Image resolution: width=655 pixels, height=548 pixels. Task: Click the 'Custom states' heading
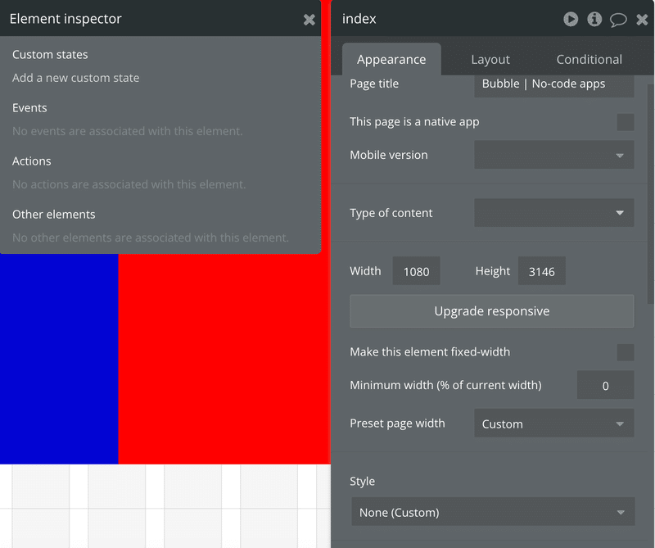50,55
